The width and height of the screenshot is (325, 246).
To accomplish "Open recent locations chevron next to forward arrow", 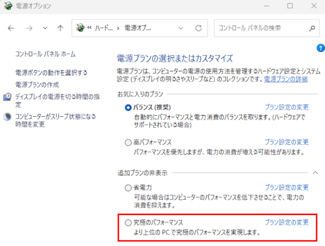I will 45,28.
